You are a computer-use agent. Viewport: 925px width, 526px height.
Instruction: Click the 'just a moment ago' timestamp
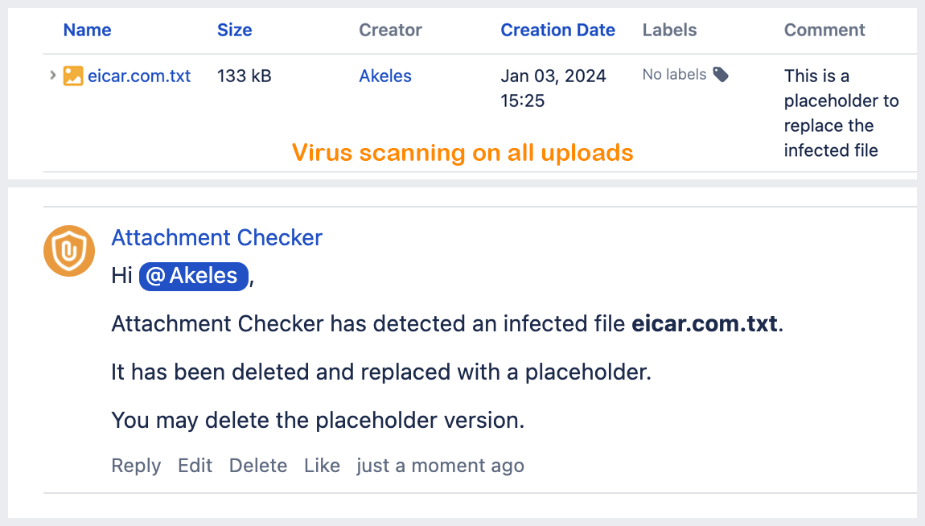coord(440,466)
